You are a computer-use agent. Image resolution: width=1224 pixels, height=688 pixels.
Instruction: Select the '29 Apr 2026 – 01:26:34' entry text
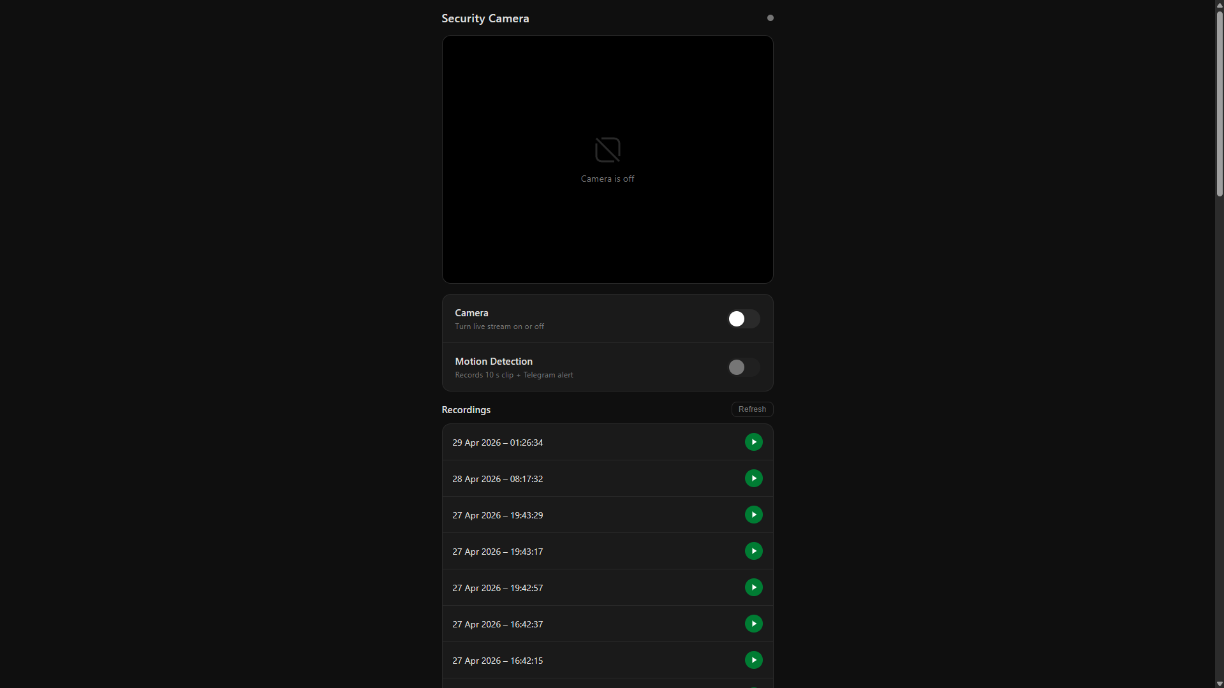tap(498, 443)
